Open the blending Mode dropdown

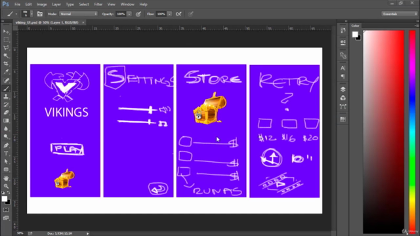78,14
